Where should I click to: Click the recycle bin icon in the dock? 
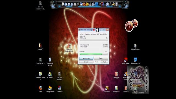point(117,4)
